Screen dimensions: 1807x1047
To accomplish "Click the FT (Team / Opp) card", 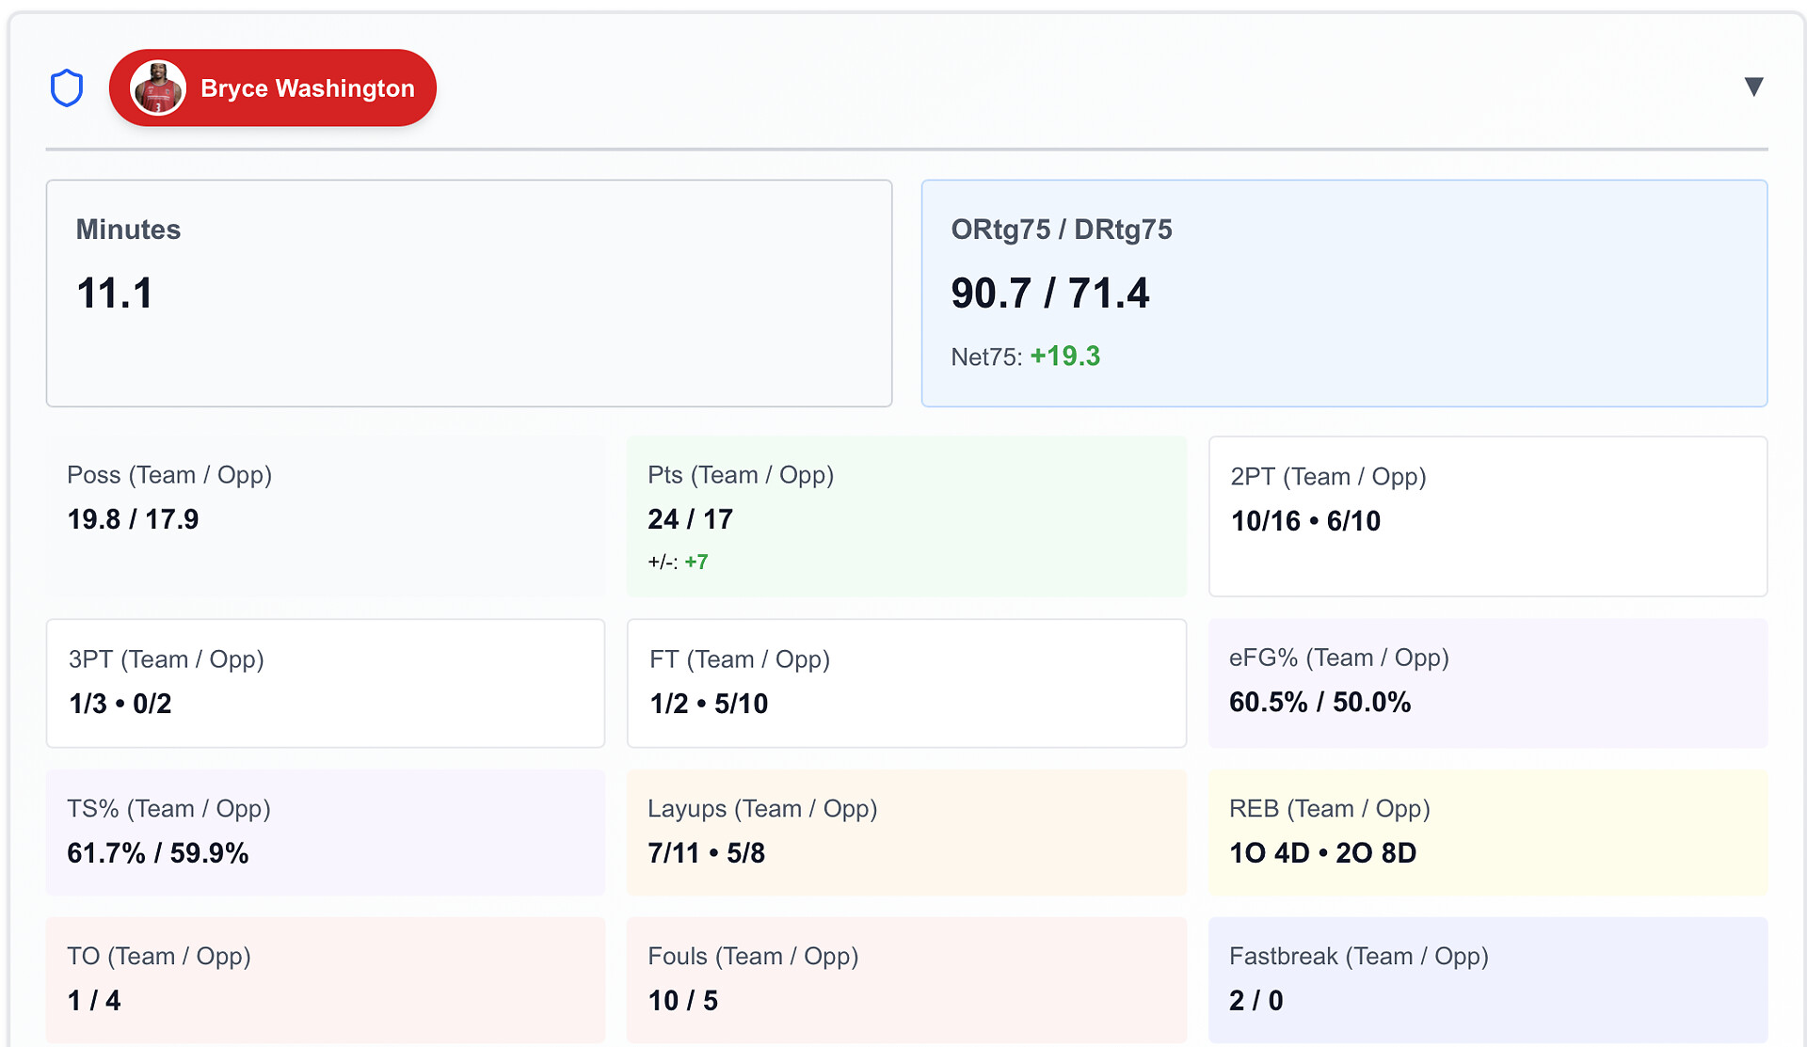I will (905, 683).
